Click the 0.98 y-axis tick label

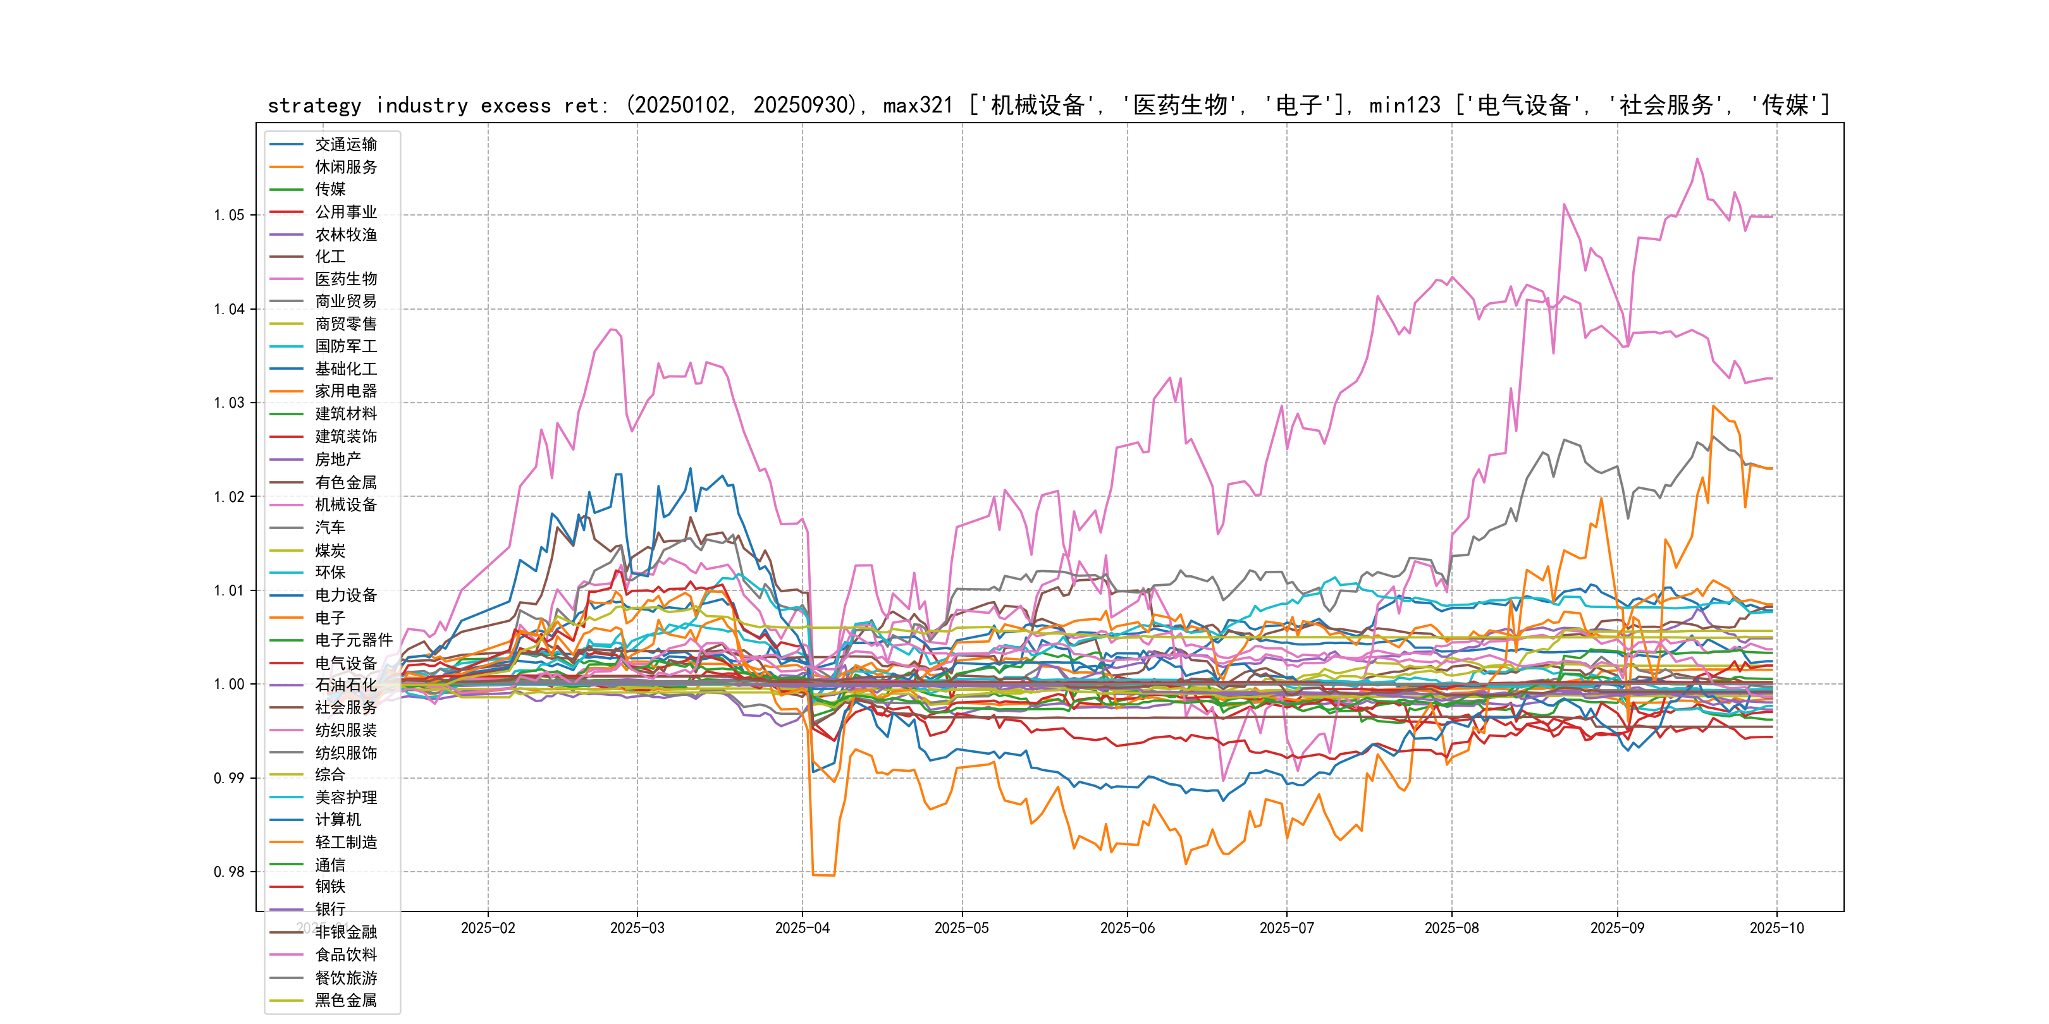point(229,872)
